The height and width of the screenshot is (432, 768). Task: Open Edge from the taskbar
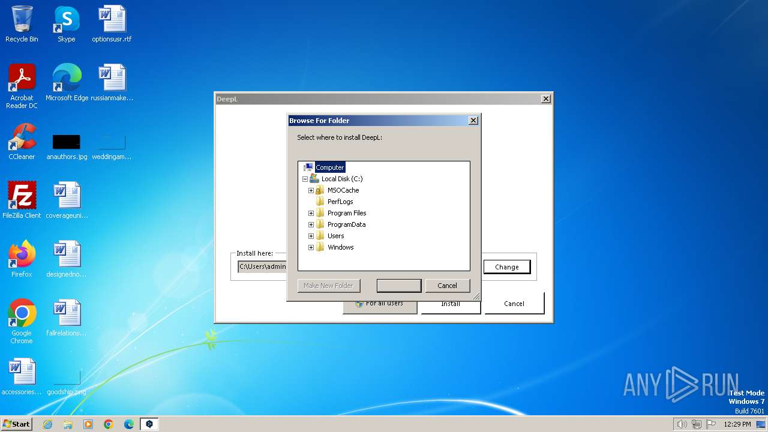tap(129, 424)
